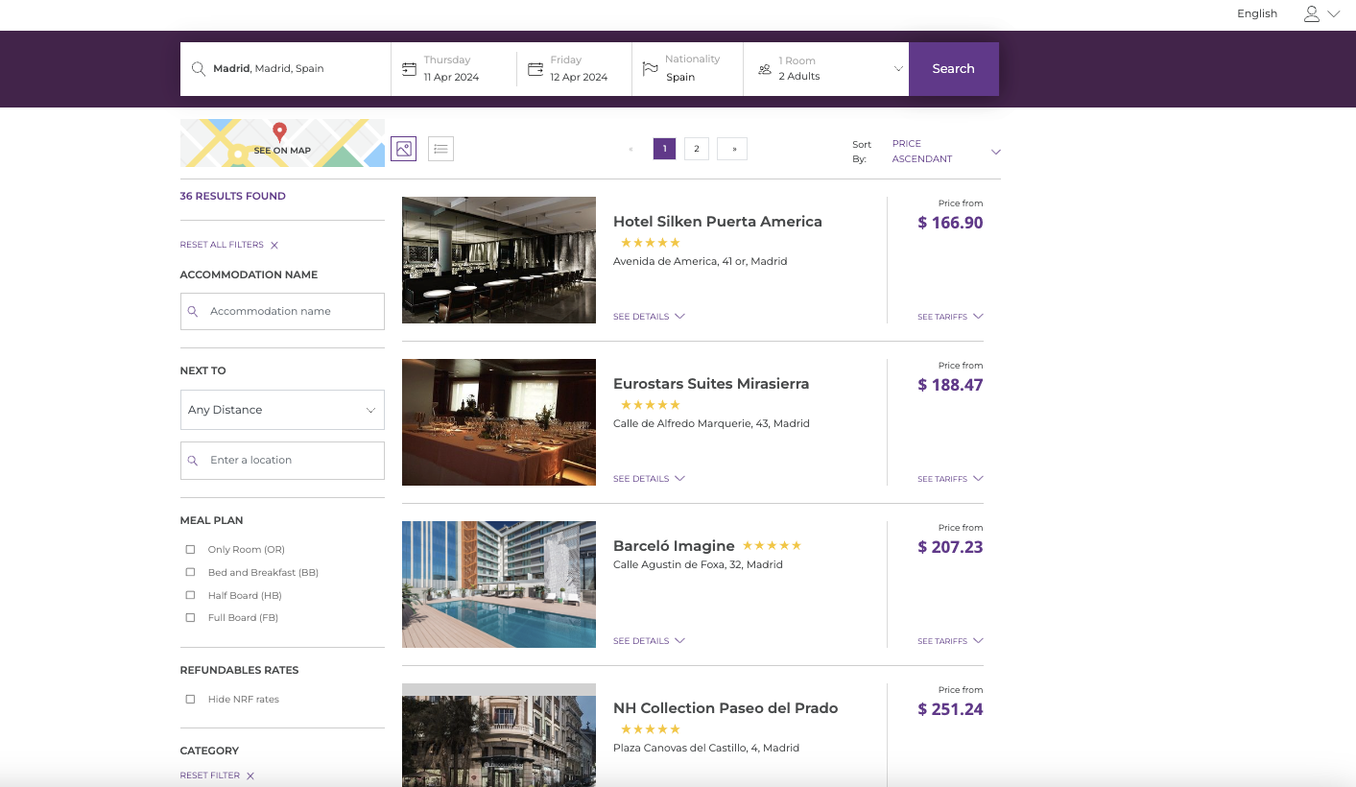Expand See Details for Barceló Imagine
The width and height of the screenshot is (1356, 787).
tap(649, 641)
